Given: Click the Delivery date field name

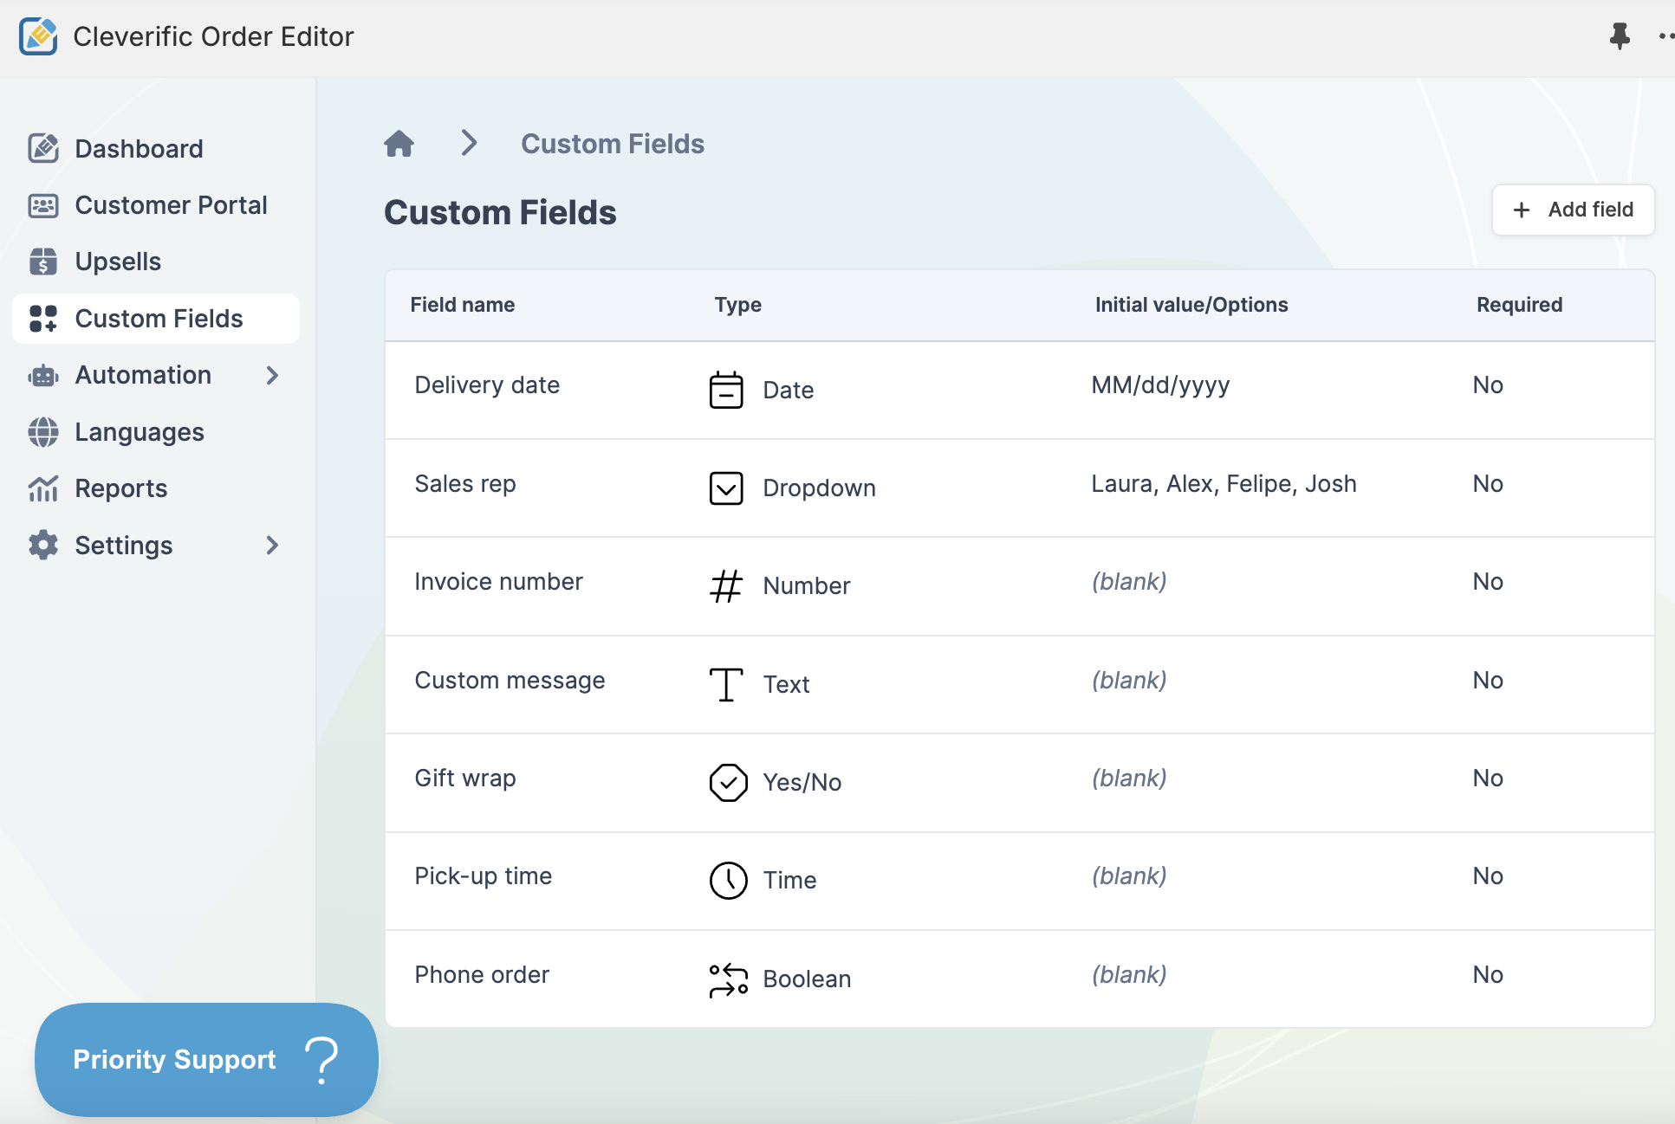Looking at the screenshot, I should tap(487, 385).
